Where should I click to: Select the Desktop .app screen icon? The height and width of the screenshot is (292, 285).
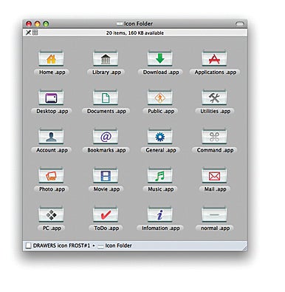click(x=51, y=98)
